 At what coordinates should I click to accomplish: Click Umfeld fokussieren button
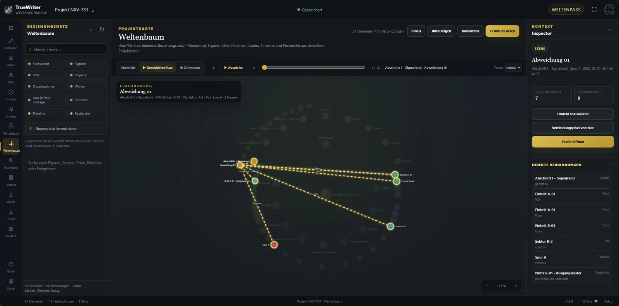point(573,114)
